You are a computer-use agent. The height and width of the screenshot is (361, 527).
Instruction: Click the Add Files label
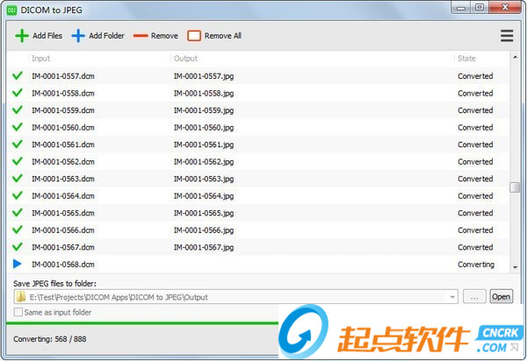pos(47,36)
